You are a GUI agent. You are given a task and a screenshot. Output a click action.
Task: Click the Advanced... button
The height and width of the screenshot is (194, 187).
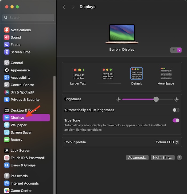[137, 158]
